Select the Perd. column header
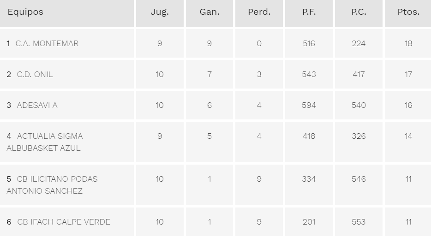 click(x=259, y=12)
